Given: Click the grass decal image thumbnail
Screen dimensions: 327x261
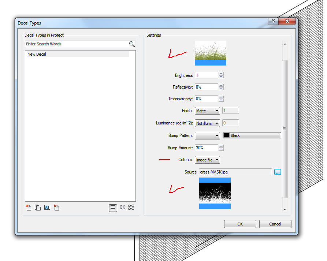Looking at the screenshot, I should coord(211,53).
